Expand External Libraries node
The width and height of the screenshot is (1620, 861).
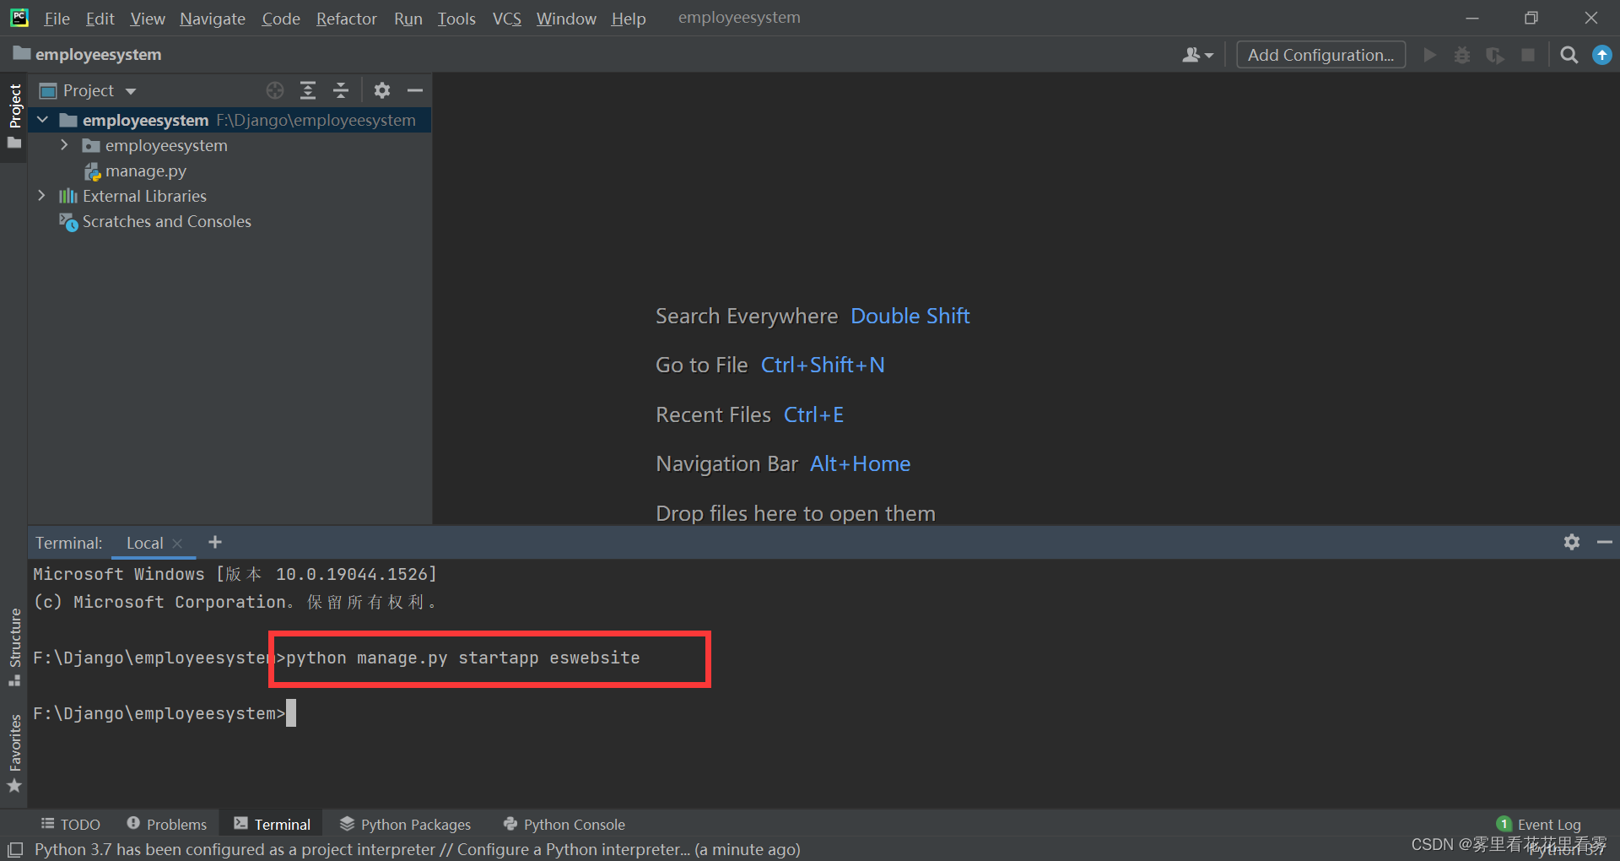42,196
